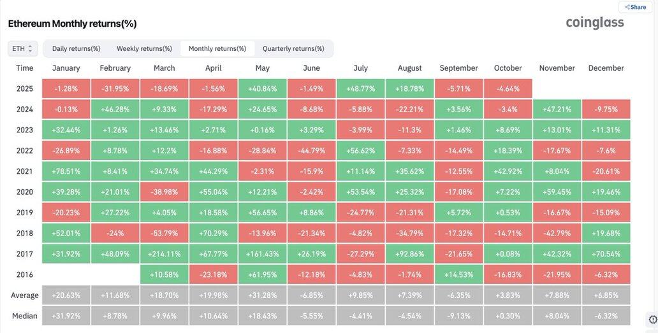Image resolution: width=658 pixels, height=333 pixels.
Task: Open the alert badge icon at bottom right
Action: [652, 319]
